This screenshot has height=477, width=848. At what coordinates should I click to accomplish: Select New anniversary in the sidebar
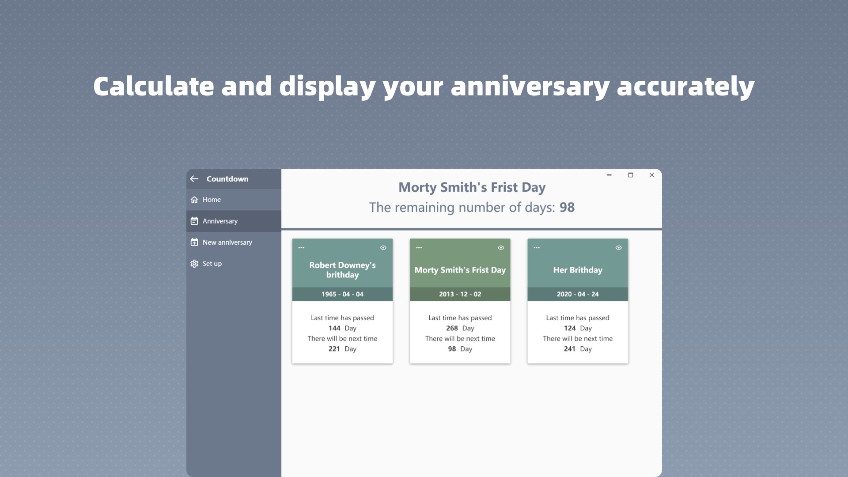pos(227,242)
